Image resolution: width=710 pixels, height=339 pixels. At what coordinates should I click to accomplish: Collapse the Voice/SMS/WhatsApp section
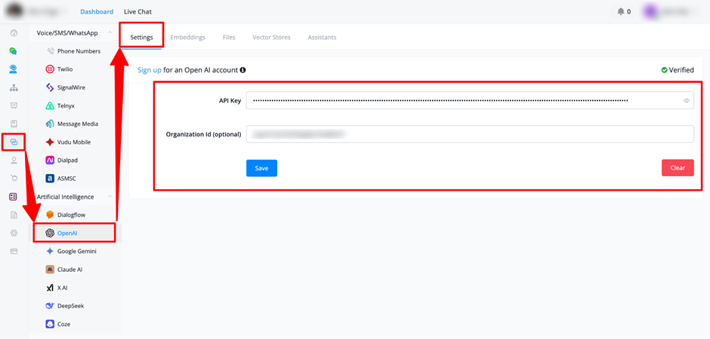[x=110, y=33]
